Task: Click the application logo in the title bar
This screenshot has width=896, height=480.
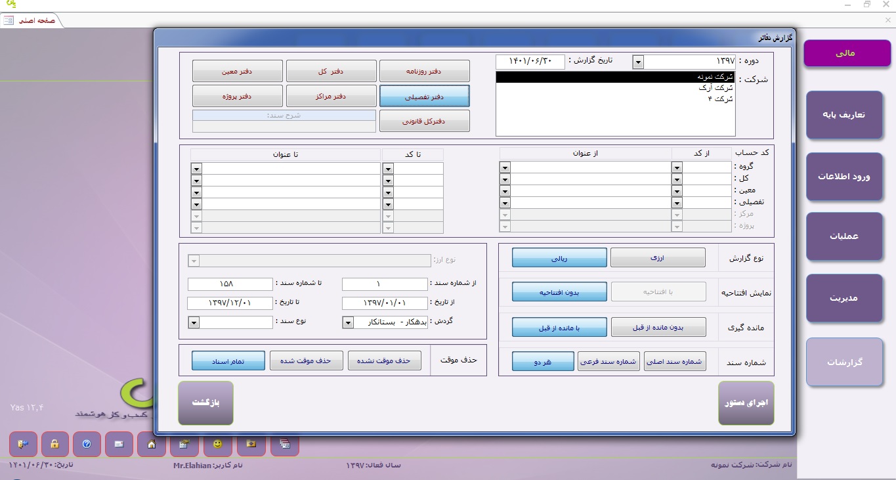Action: [10, 5]
